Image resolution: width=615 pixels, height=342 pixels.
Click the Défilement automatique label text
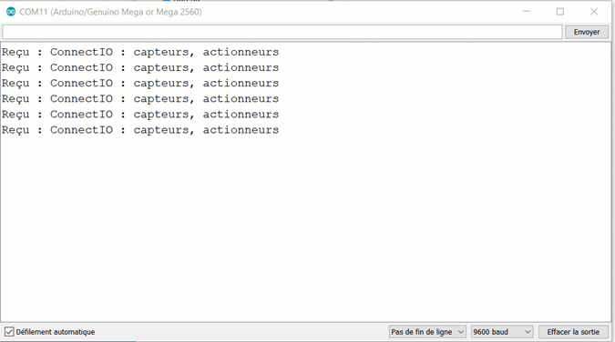[x=56, y=332]
